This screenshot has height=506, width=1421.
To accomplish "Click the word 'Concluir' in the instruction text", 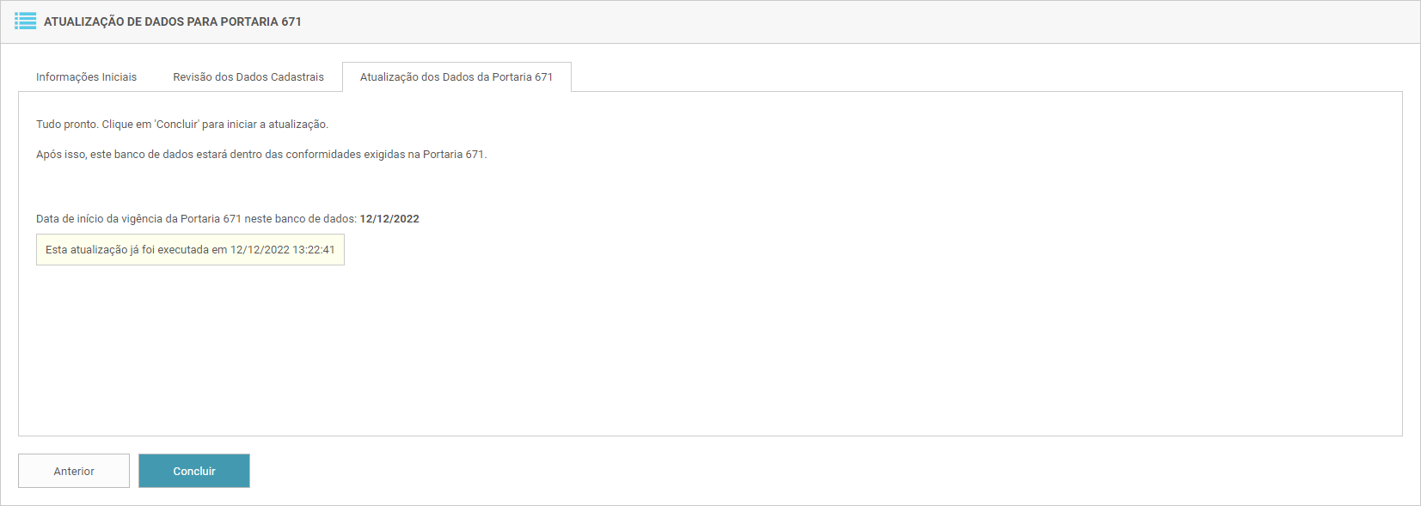I will tap(177, 125).
